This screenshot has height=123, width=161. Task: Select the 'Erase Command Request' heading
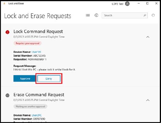[x=39, y=95]
